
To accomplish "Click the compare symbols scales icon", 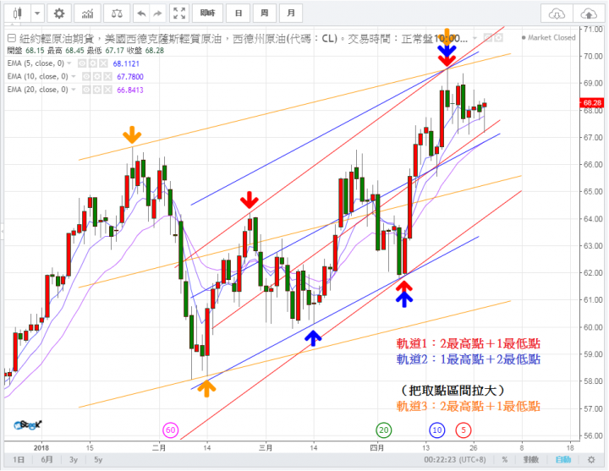I will pos(117,14).
